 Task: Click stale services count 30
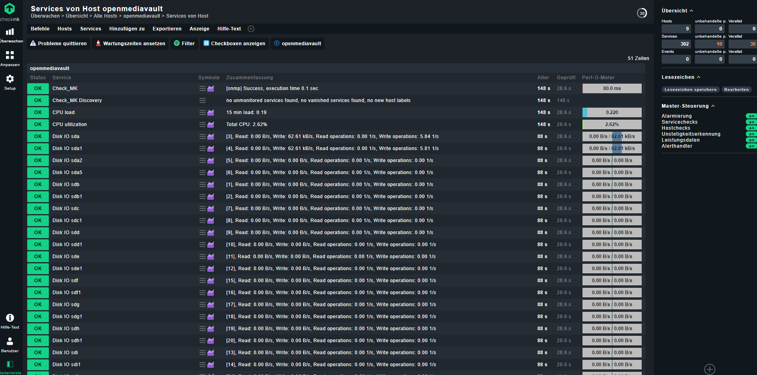(x=743, y=44)
